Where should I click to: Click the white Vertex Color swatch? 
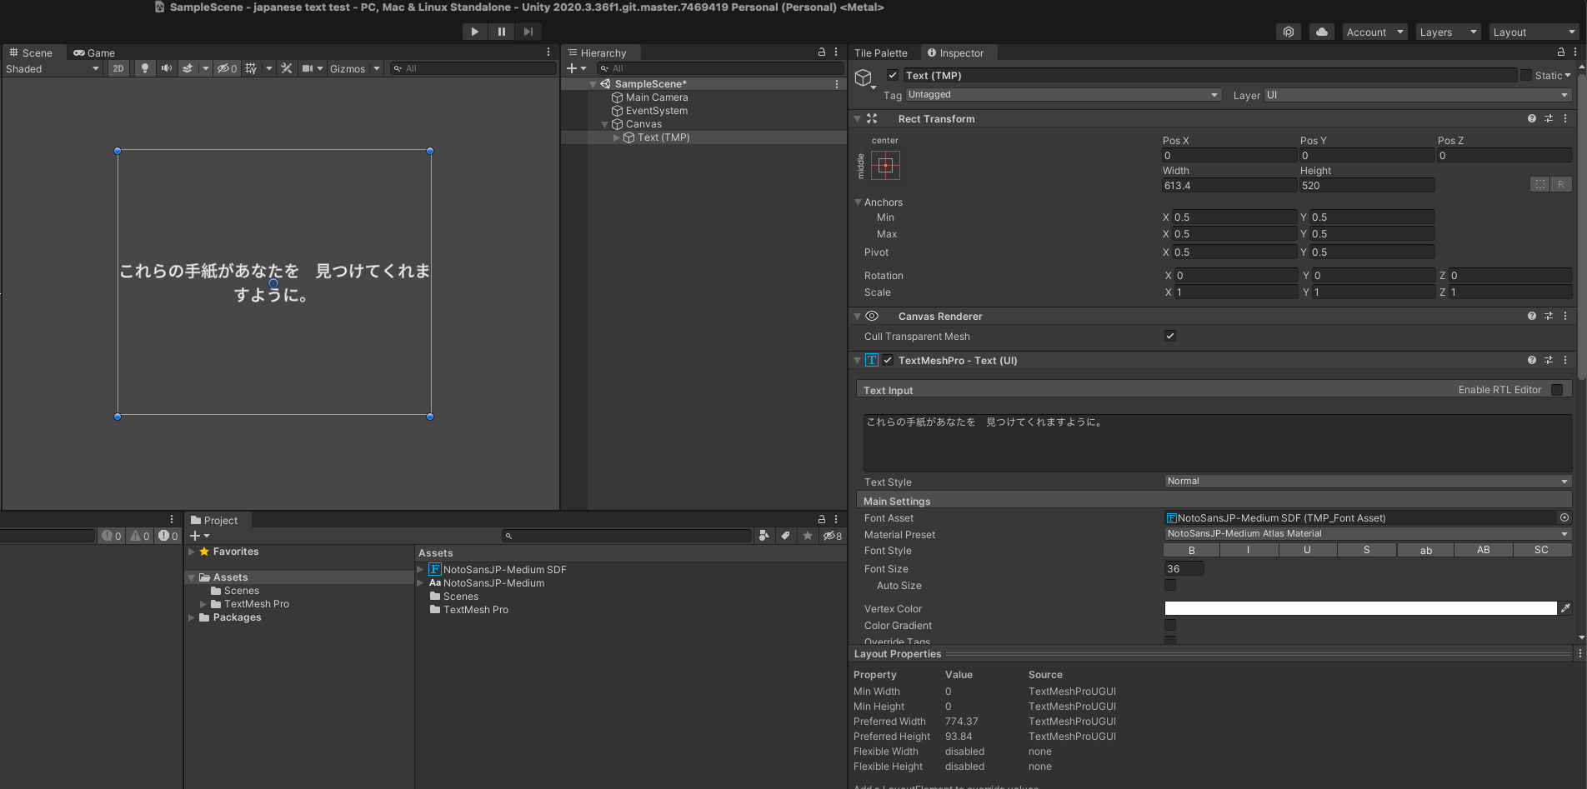1359,608
